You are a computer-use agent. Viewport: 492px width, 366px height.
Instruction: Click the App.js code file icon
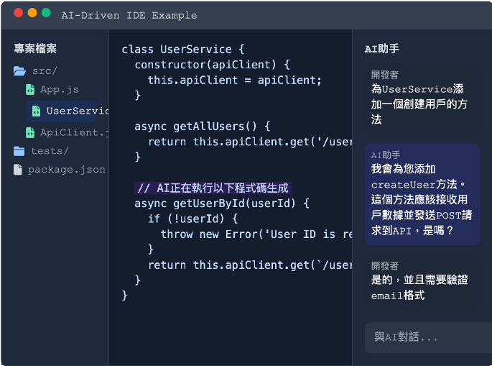coord(30,90)
